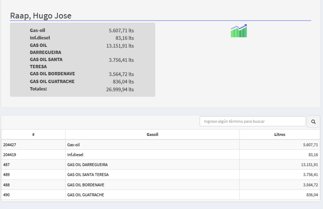
Task: Click the Raap, Hugo Jose heading
Action: 40,16
